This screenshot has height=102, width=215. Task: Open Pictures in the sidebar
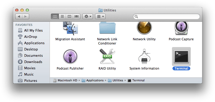(27, 81)
